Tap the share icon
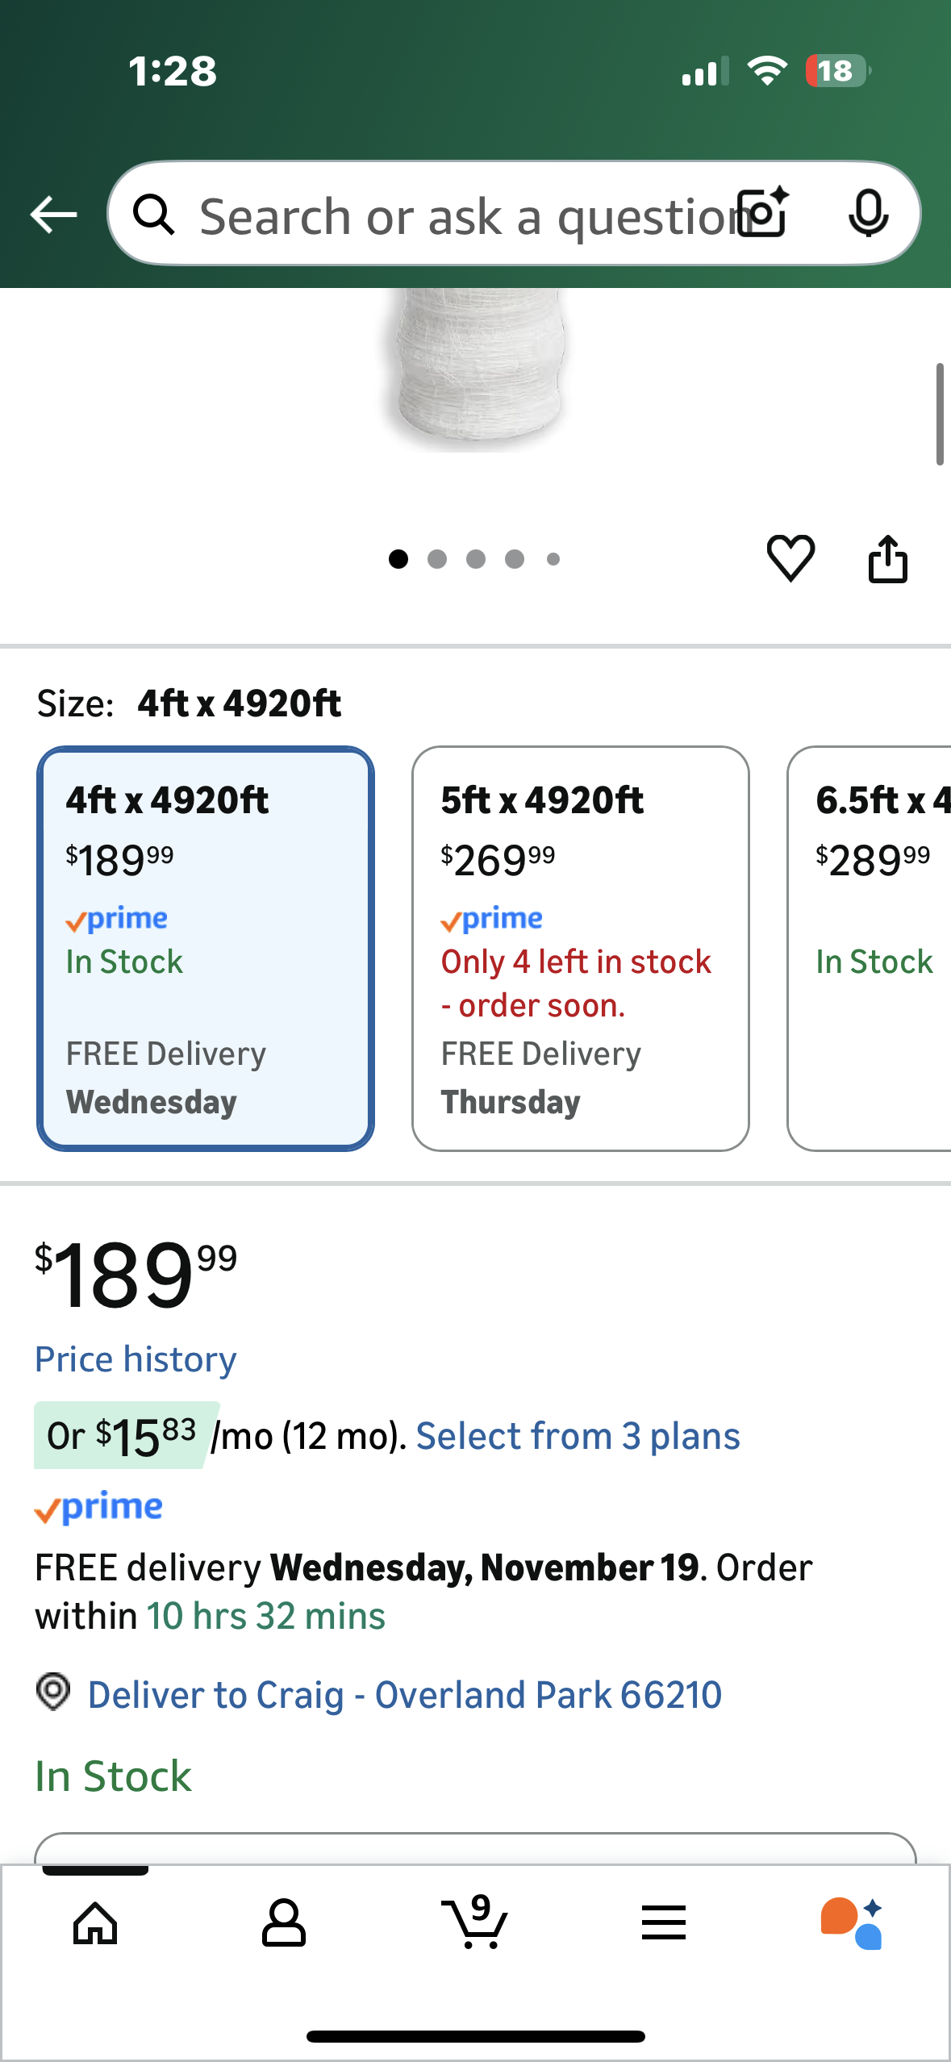Viewport: 951px width, 2062px height. (887, 558)
